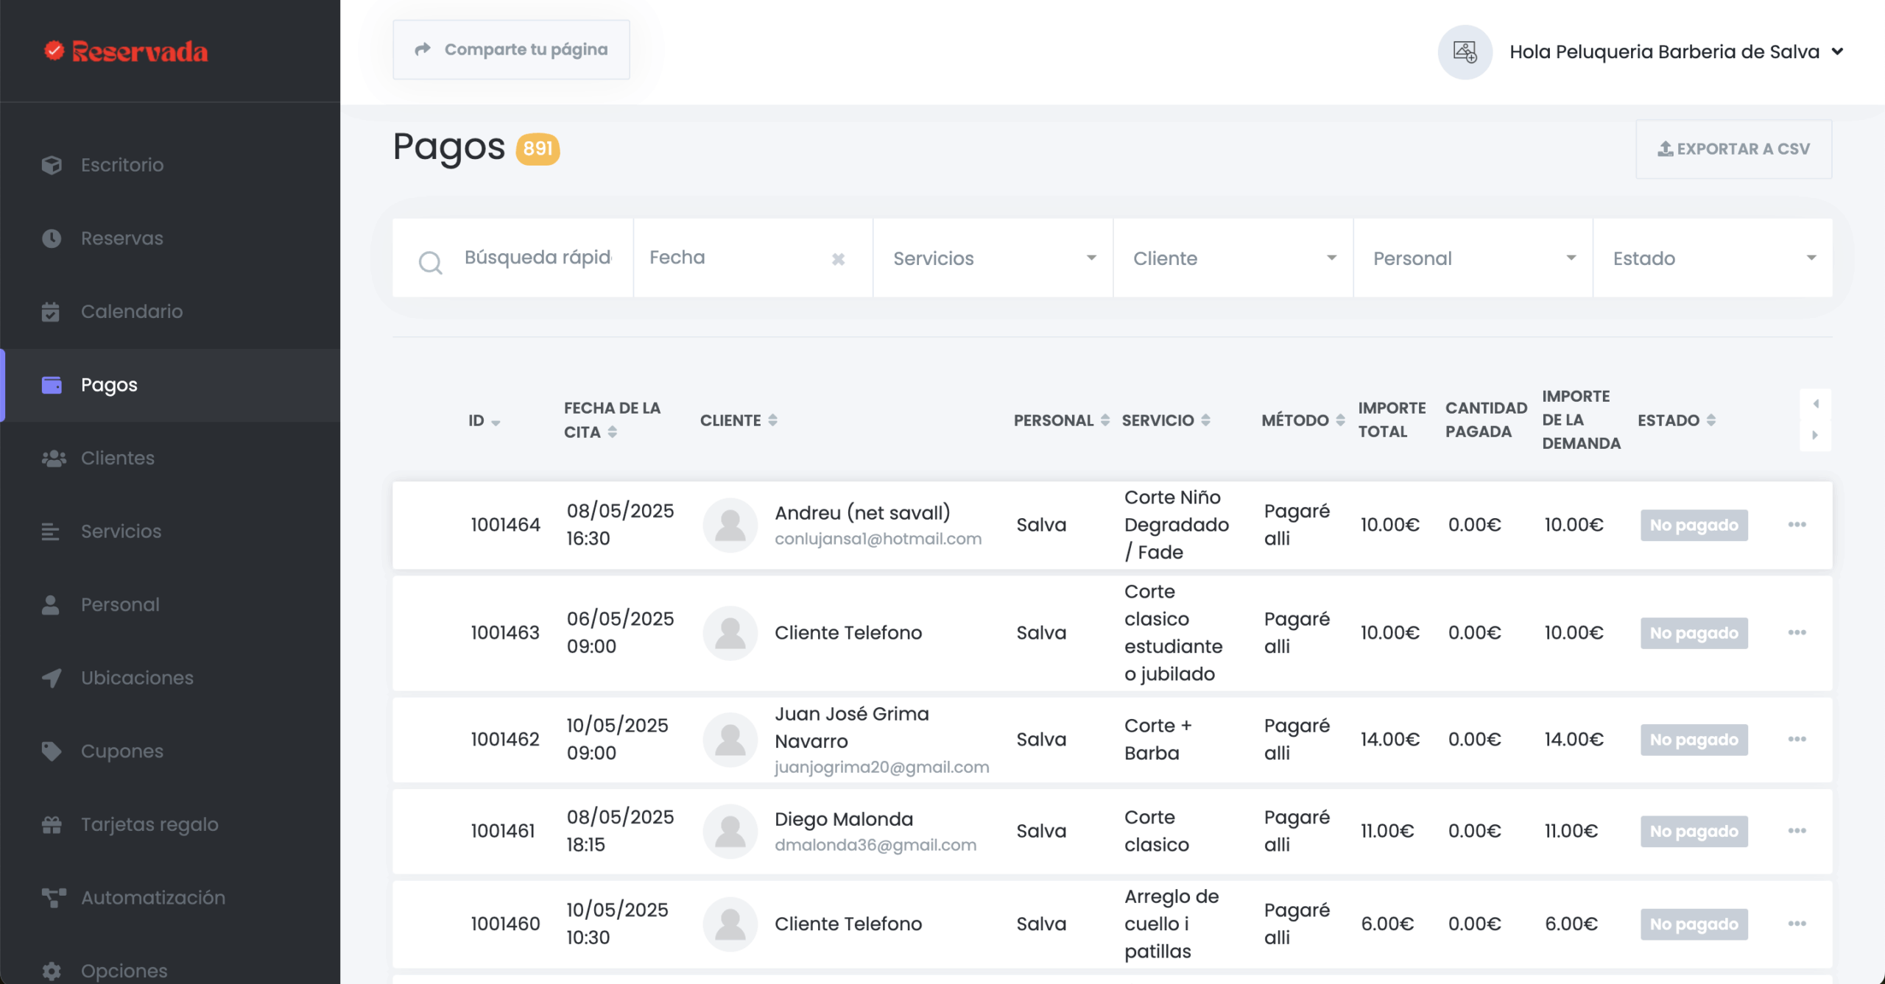The width and height of the screenshot is (1885, 984).
Task: Click the Clientes group icon
Action: 53,459
